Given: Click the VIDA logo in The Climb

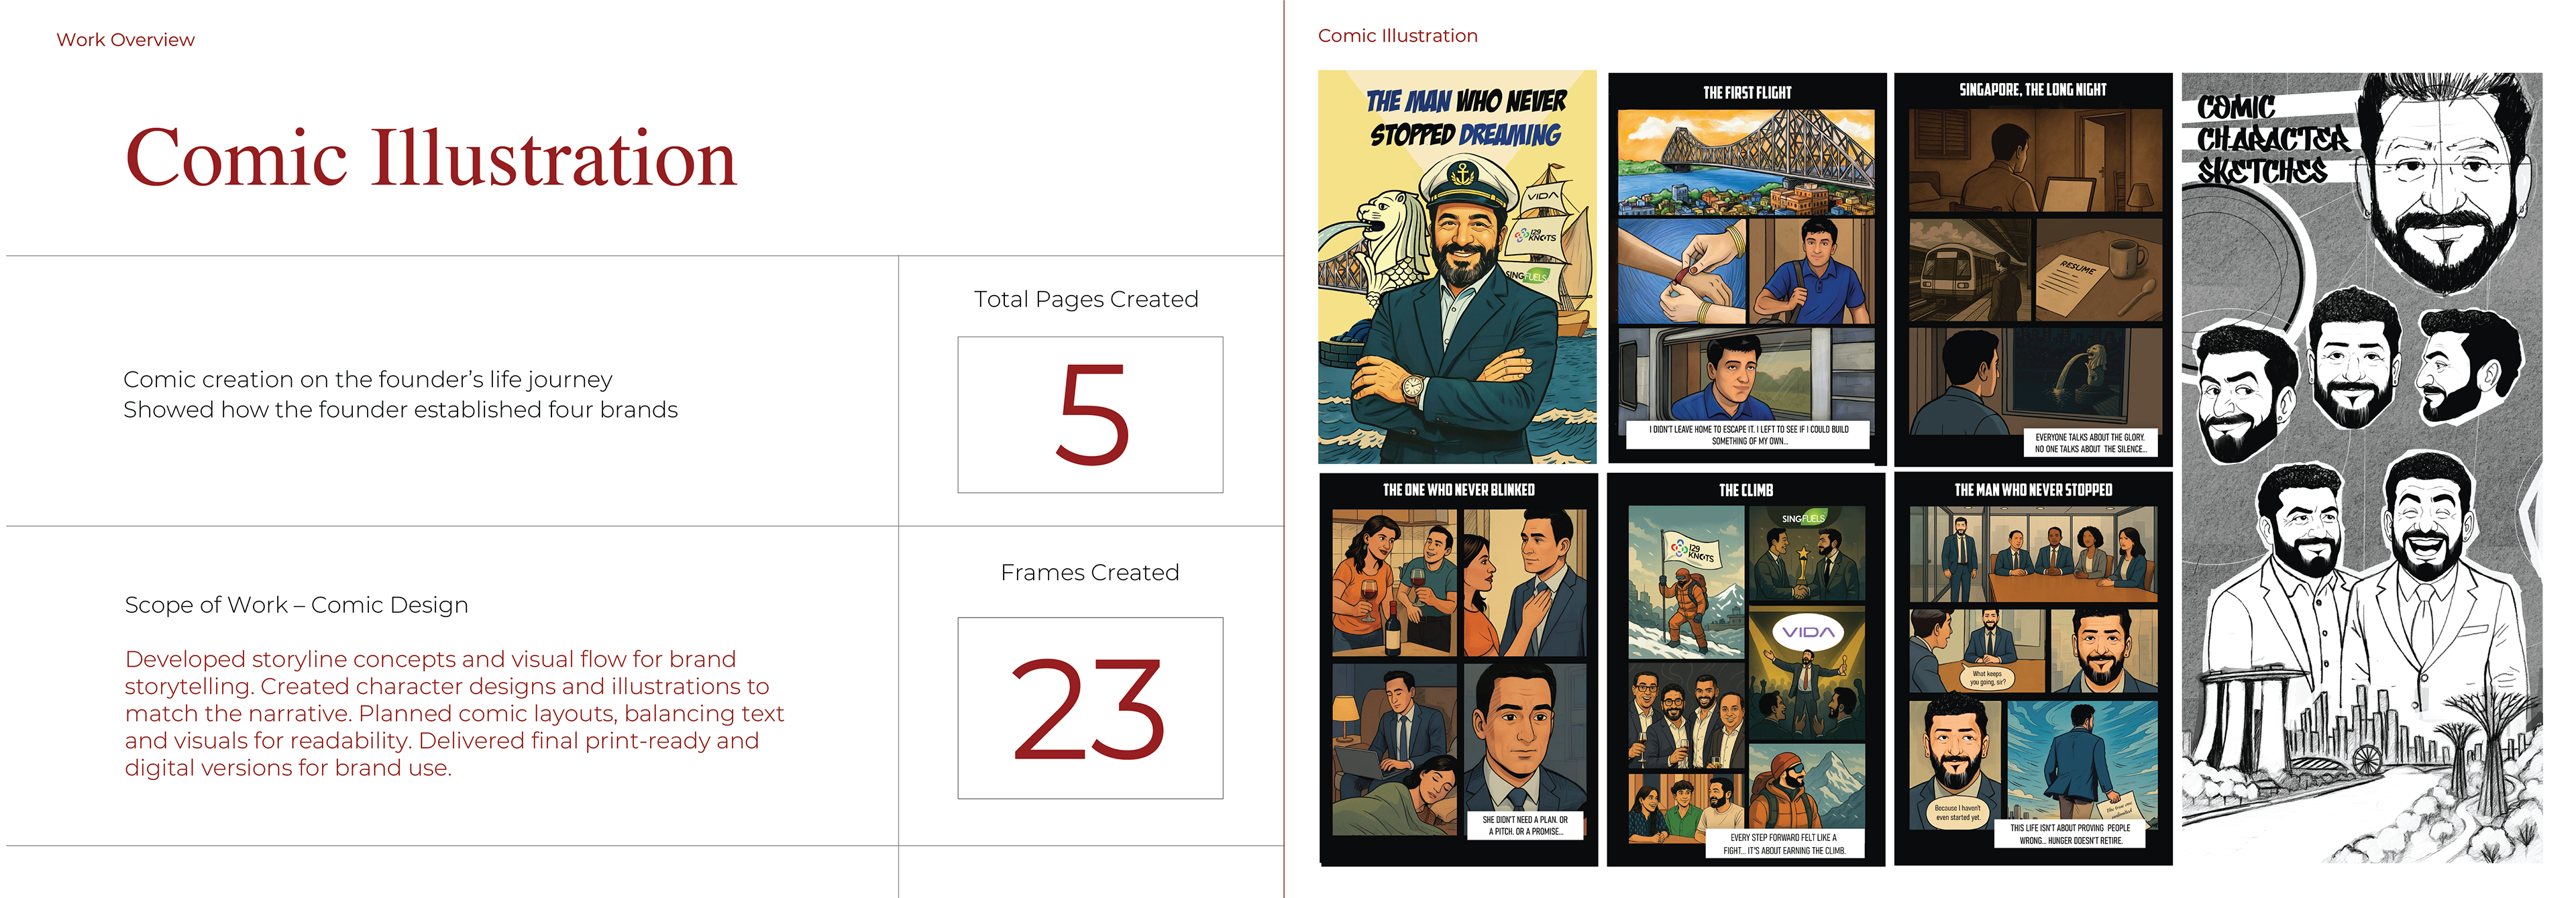Looking at the screenshot, I should pos(1808,632).
